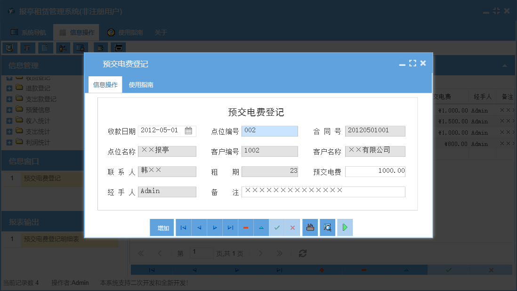Select the report document icon in the top toolbar
517x291 pixels.
[x=45, y=48]
